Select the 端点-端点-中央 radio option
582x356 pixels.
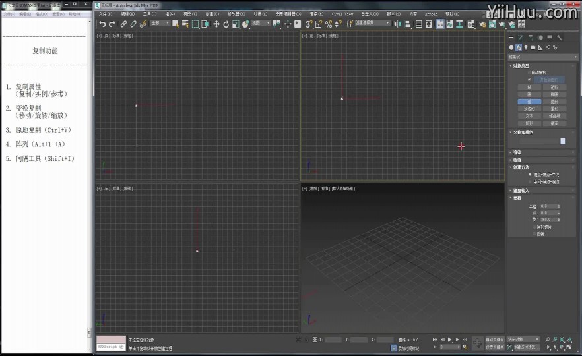tap(530, 175)
